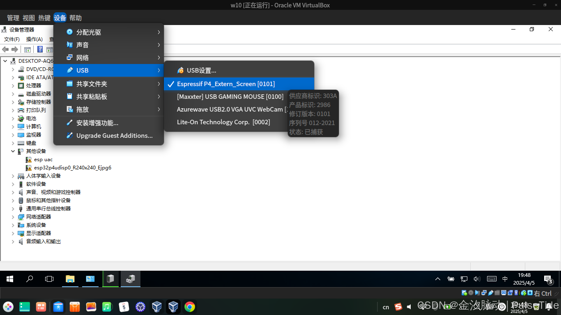The height and width of the screenshot is (315, 561).
Task: Open the 管理 menu in VirtualBox
Action: click(x=13, y=18)
